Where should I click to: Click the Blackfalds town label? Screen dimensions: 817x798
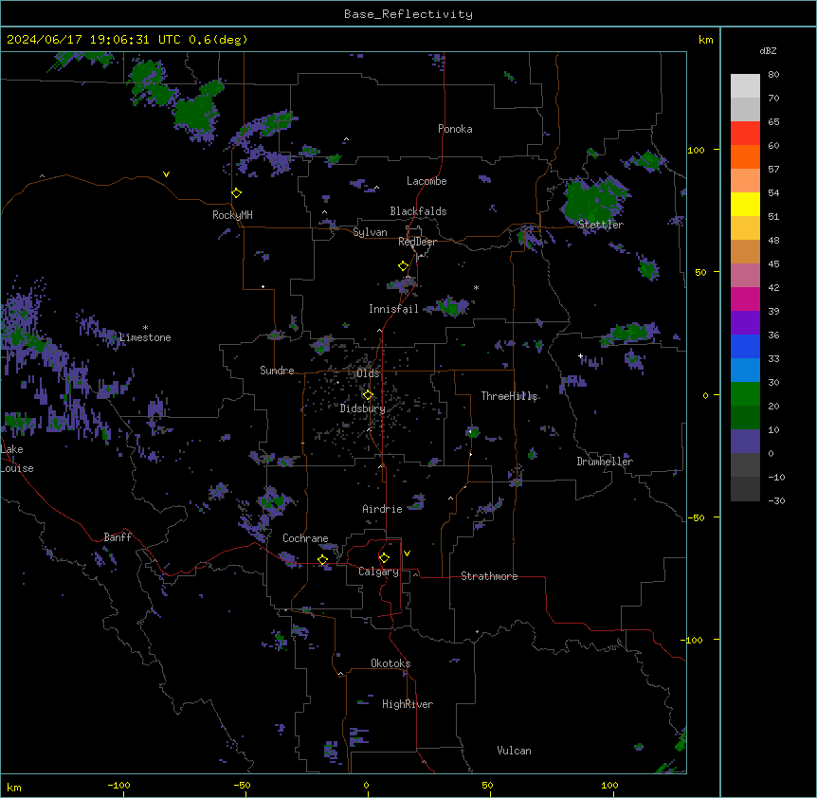[418, 211]
